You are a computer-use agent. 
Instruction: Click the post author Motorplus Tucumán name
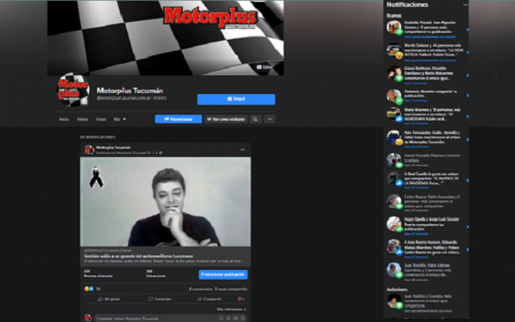(113, 147)
